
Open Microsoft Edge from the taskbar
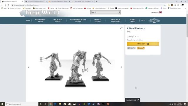[x=55, y=104]
